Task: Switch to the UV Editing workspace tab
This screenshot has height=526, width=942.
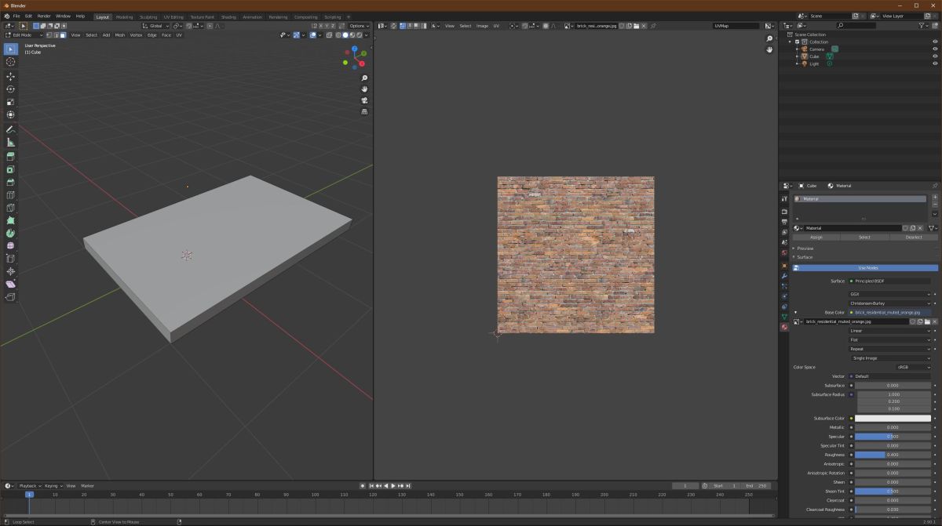Action: [173, 16]
